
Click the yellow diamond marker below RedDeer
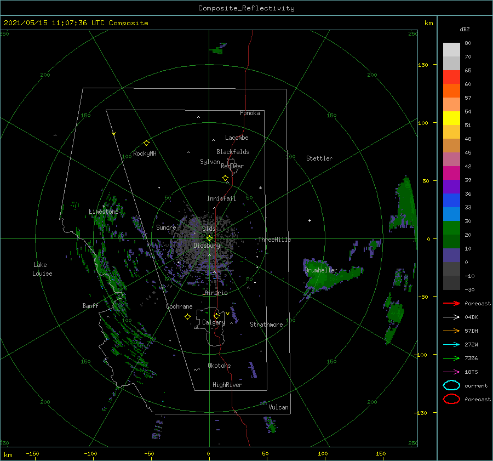click(225, 178)
